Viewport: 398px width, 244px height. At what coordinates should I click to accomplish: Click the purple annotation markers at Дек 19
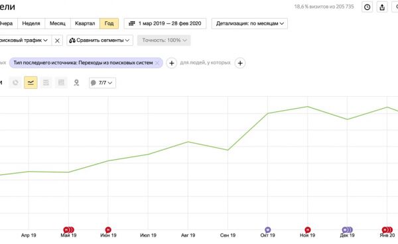[x=347, y=230]
